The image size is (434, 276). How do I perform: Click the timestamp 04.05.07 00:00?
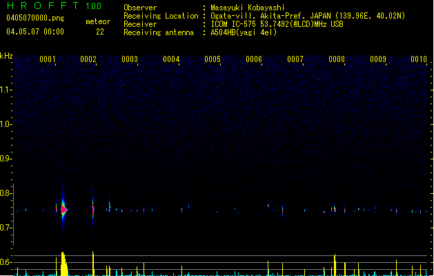35,32
